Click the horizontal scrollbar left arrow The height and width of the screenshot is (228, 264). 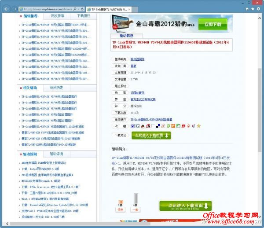[7, 224]
